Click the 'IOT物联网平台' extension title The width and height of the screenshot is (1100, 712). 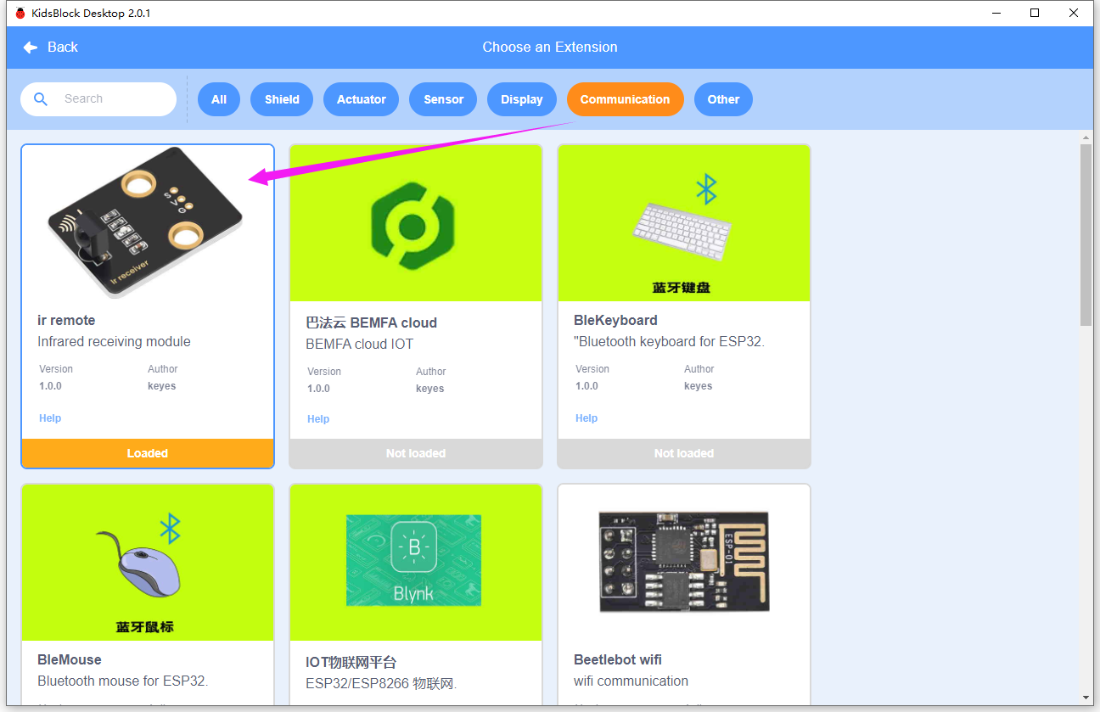(x=351, y=663)
